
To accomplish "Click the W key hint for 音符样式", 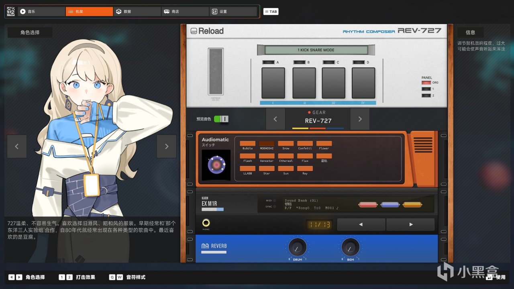I will coord(120,277).
